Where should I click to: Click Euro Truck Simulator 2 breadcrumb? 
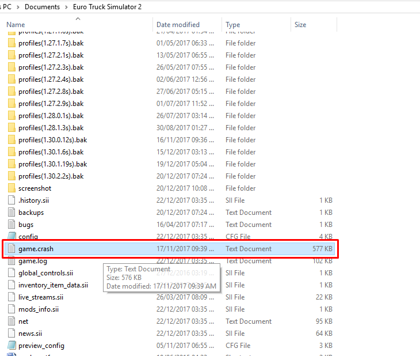click(107, 7)
